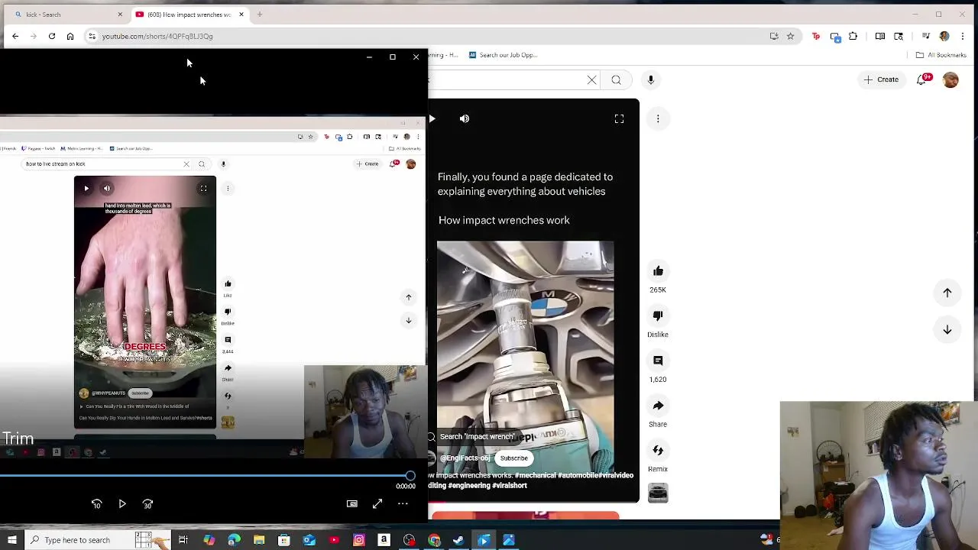The width and height of the screenshot is (978, 550).
Task: Open the YouTube Create menu
Action: tap(880, 79)
